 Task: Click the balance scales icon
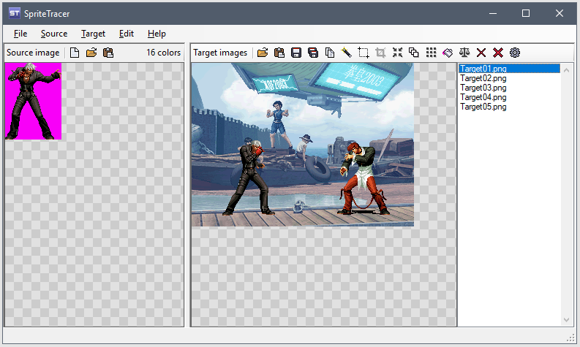(464, 53)
